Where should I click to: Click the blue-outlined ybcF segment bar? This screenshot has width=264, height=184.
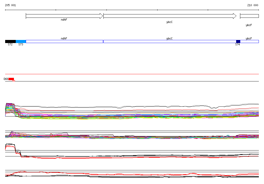249,41
